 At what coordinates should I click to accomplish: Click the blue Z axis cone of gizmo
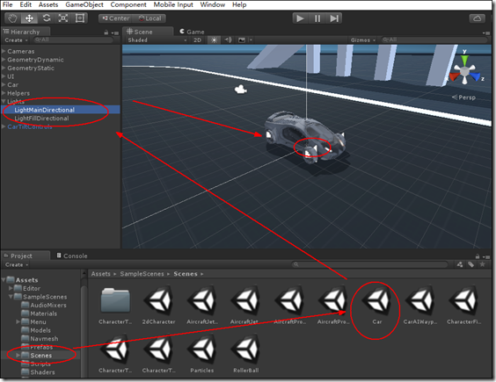(475, 76)
